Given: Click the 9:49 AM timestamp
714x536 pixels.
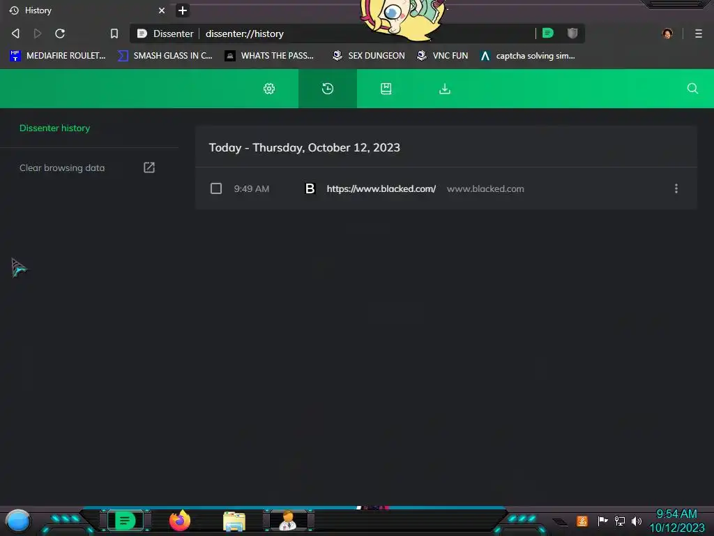Looking at the screenshot, I should 251,188.
